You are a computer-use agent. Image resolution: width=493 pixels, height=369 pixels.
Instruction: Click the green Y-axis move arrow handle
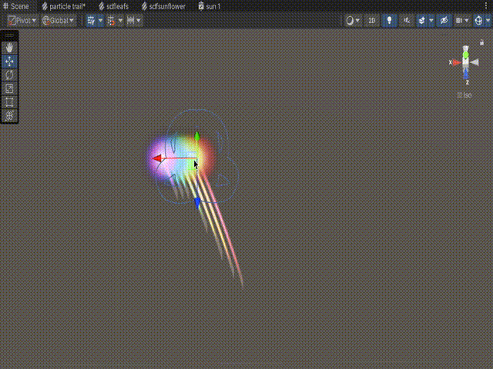pyautogui.click(x=197, y=136)
